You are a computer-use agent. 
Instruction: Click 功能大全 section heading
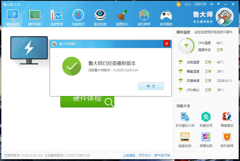click(x=183, y=106)
